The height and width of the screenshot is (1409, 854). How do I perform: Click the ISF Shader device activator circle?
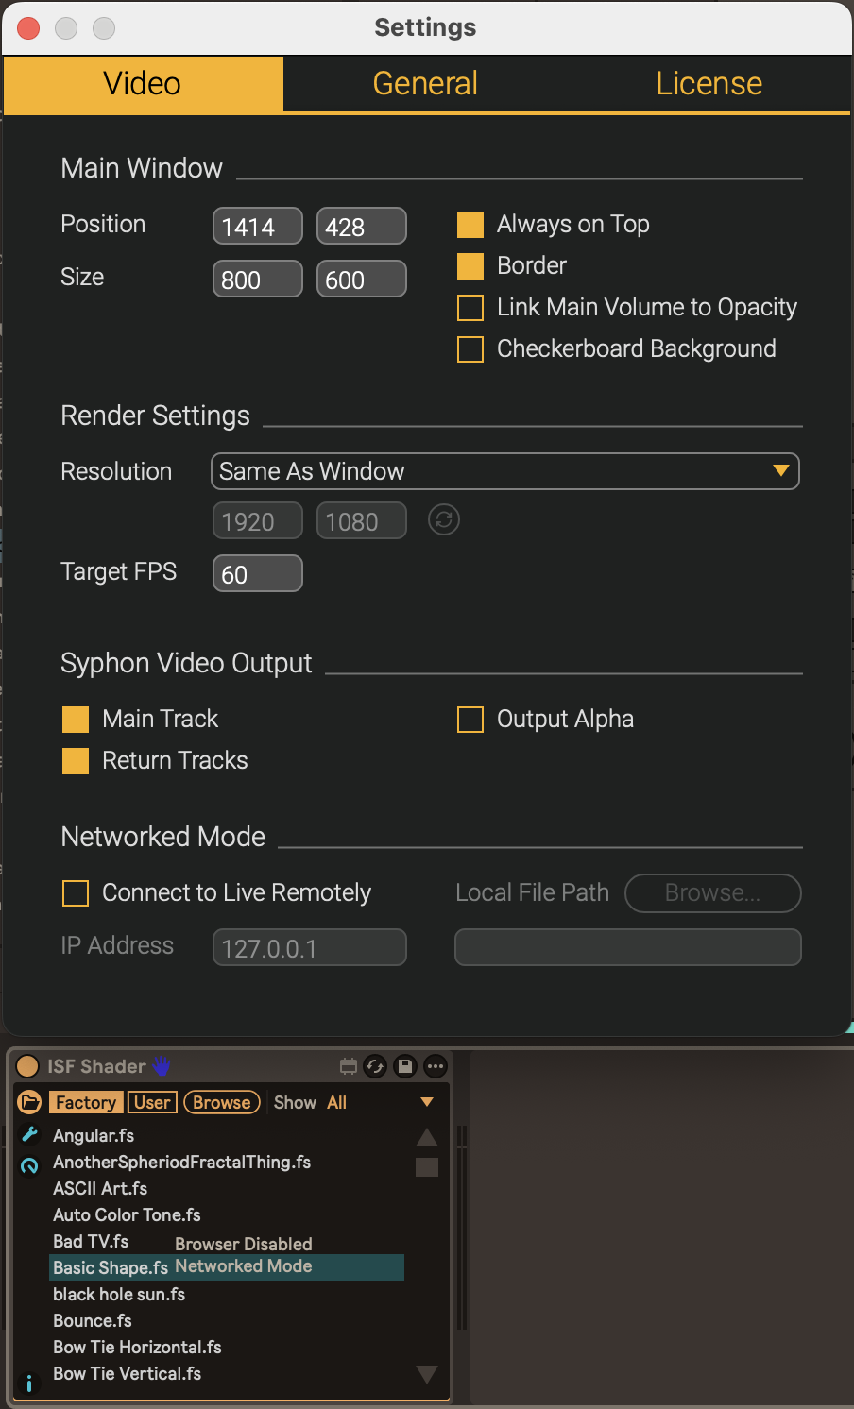[27, 1066]
